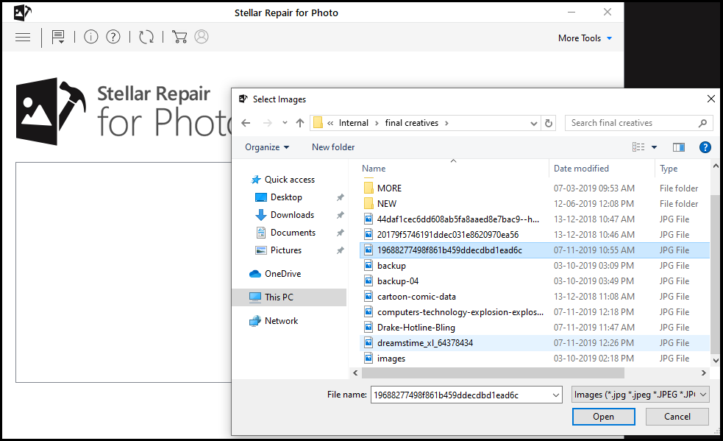
Task: Minimize the Stellar Repair for Photo window
Action: point(571,13)
